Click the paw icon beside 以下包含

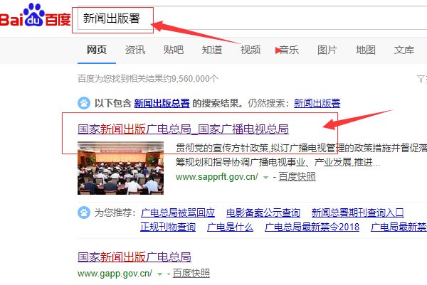[84, 103]
